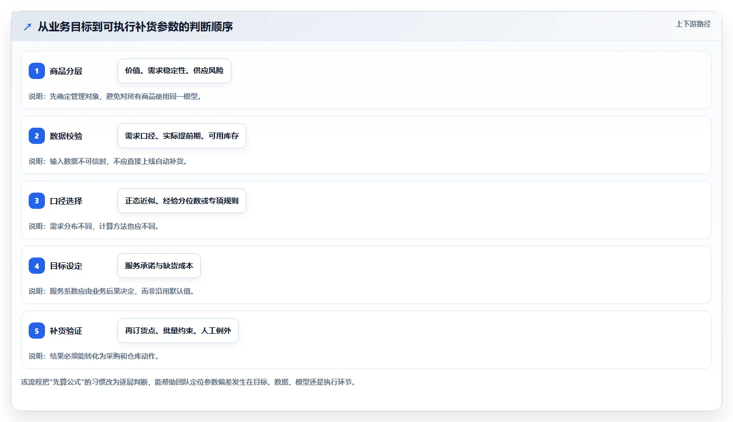Click the footer summary starting 该流程把“先算公式”
This screenshot has width=733, height=422.
pyautogui.click(x=188, y=382)
